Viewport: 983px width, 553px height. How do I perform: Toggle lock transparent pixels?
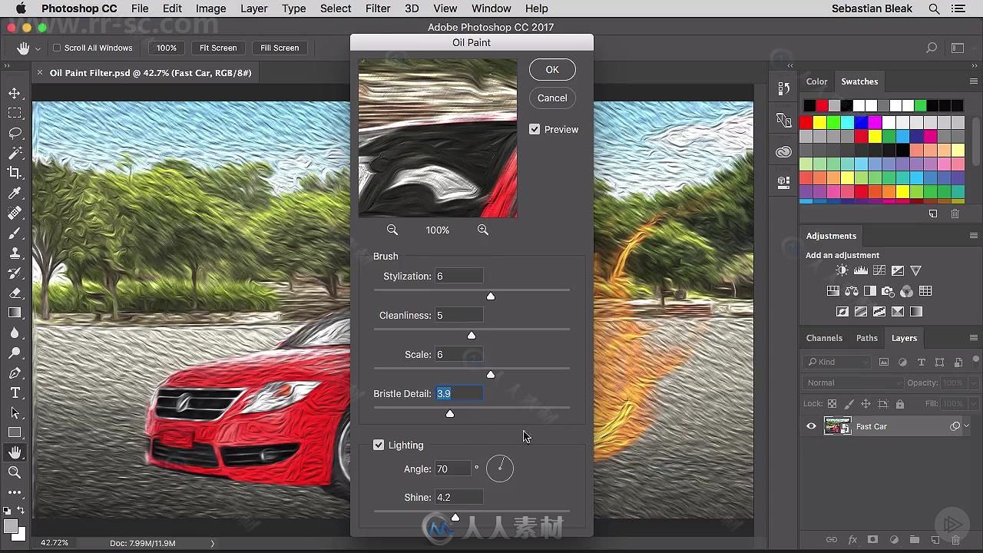[832, 403]
